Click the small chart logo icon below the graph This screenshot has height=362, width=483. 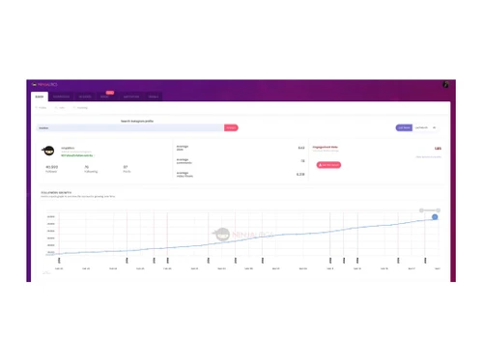[x=46, y=273]
